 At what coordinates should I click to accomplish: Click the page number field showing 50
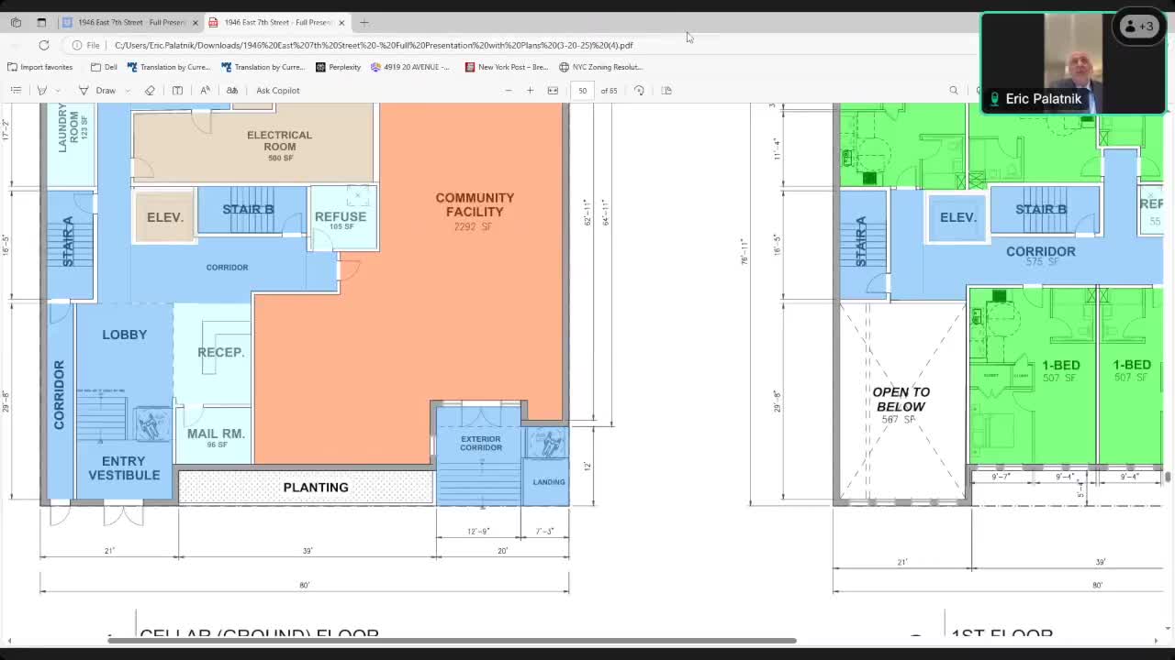(x=582, y=90)
